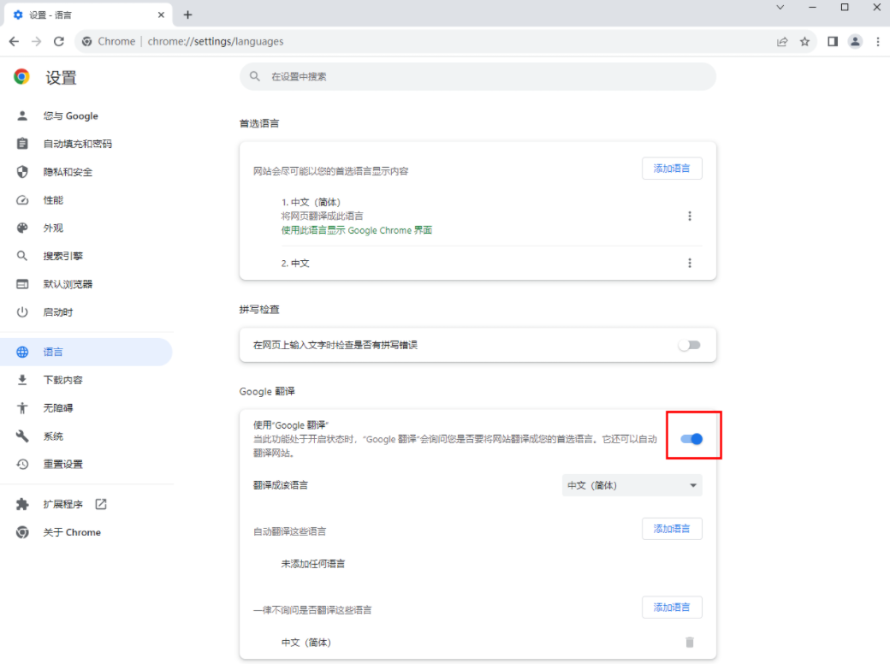Click the palette icon beside 外观
This screenshot has height=664, width=890.
coord(22,228)
